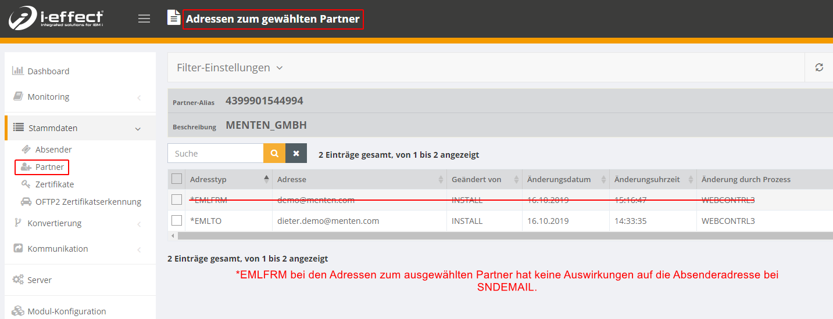Click the Zertifikate key icon
833x319 pixels.
point(26,184)
